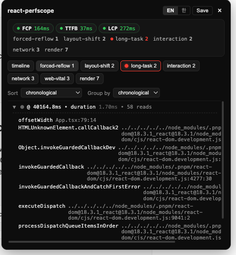Click the 58 reads text
This screenshot has height=255, width=236.
click(x=139, y=107)
